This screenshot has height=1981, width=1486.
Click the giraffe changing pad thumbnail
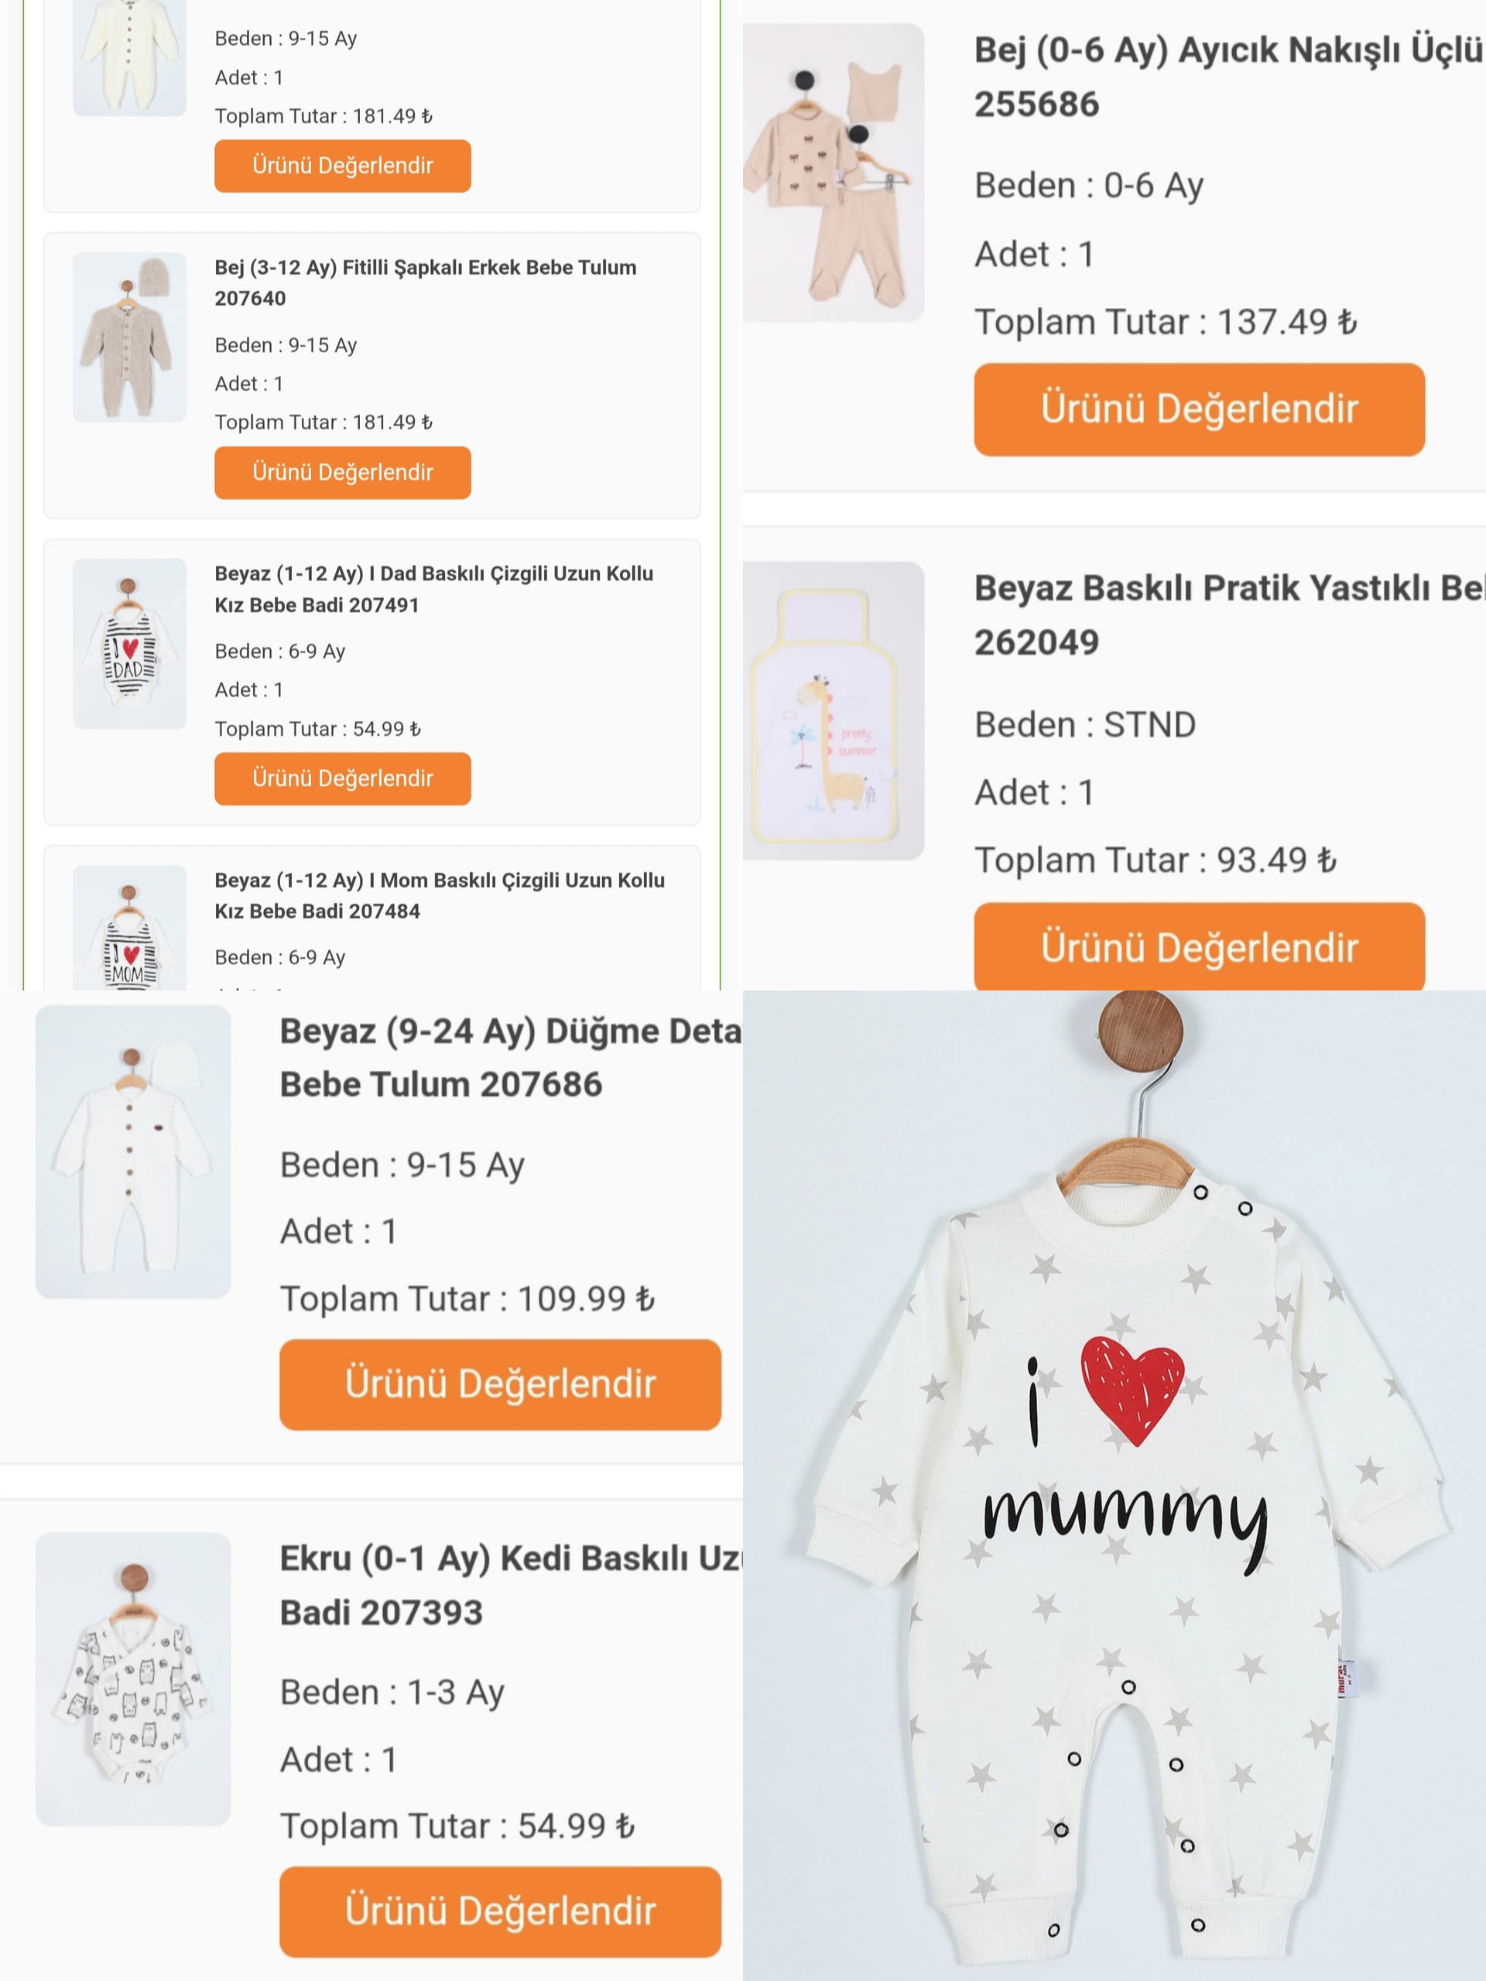(x=833, y=710)
